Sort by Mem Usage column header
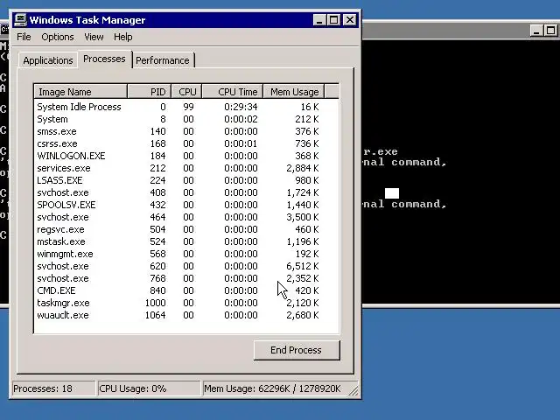Screen dimensions: 560x420 coord(294,92)
